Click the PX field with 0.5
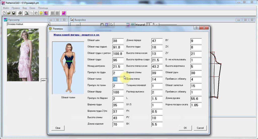Screen dimensions: 258x139 tap(157, 111)
